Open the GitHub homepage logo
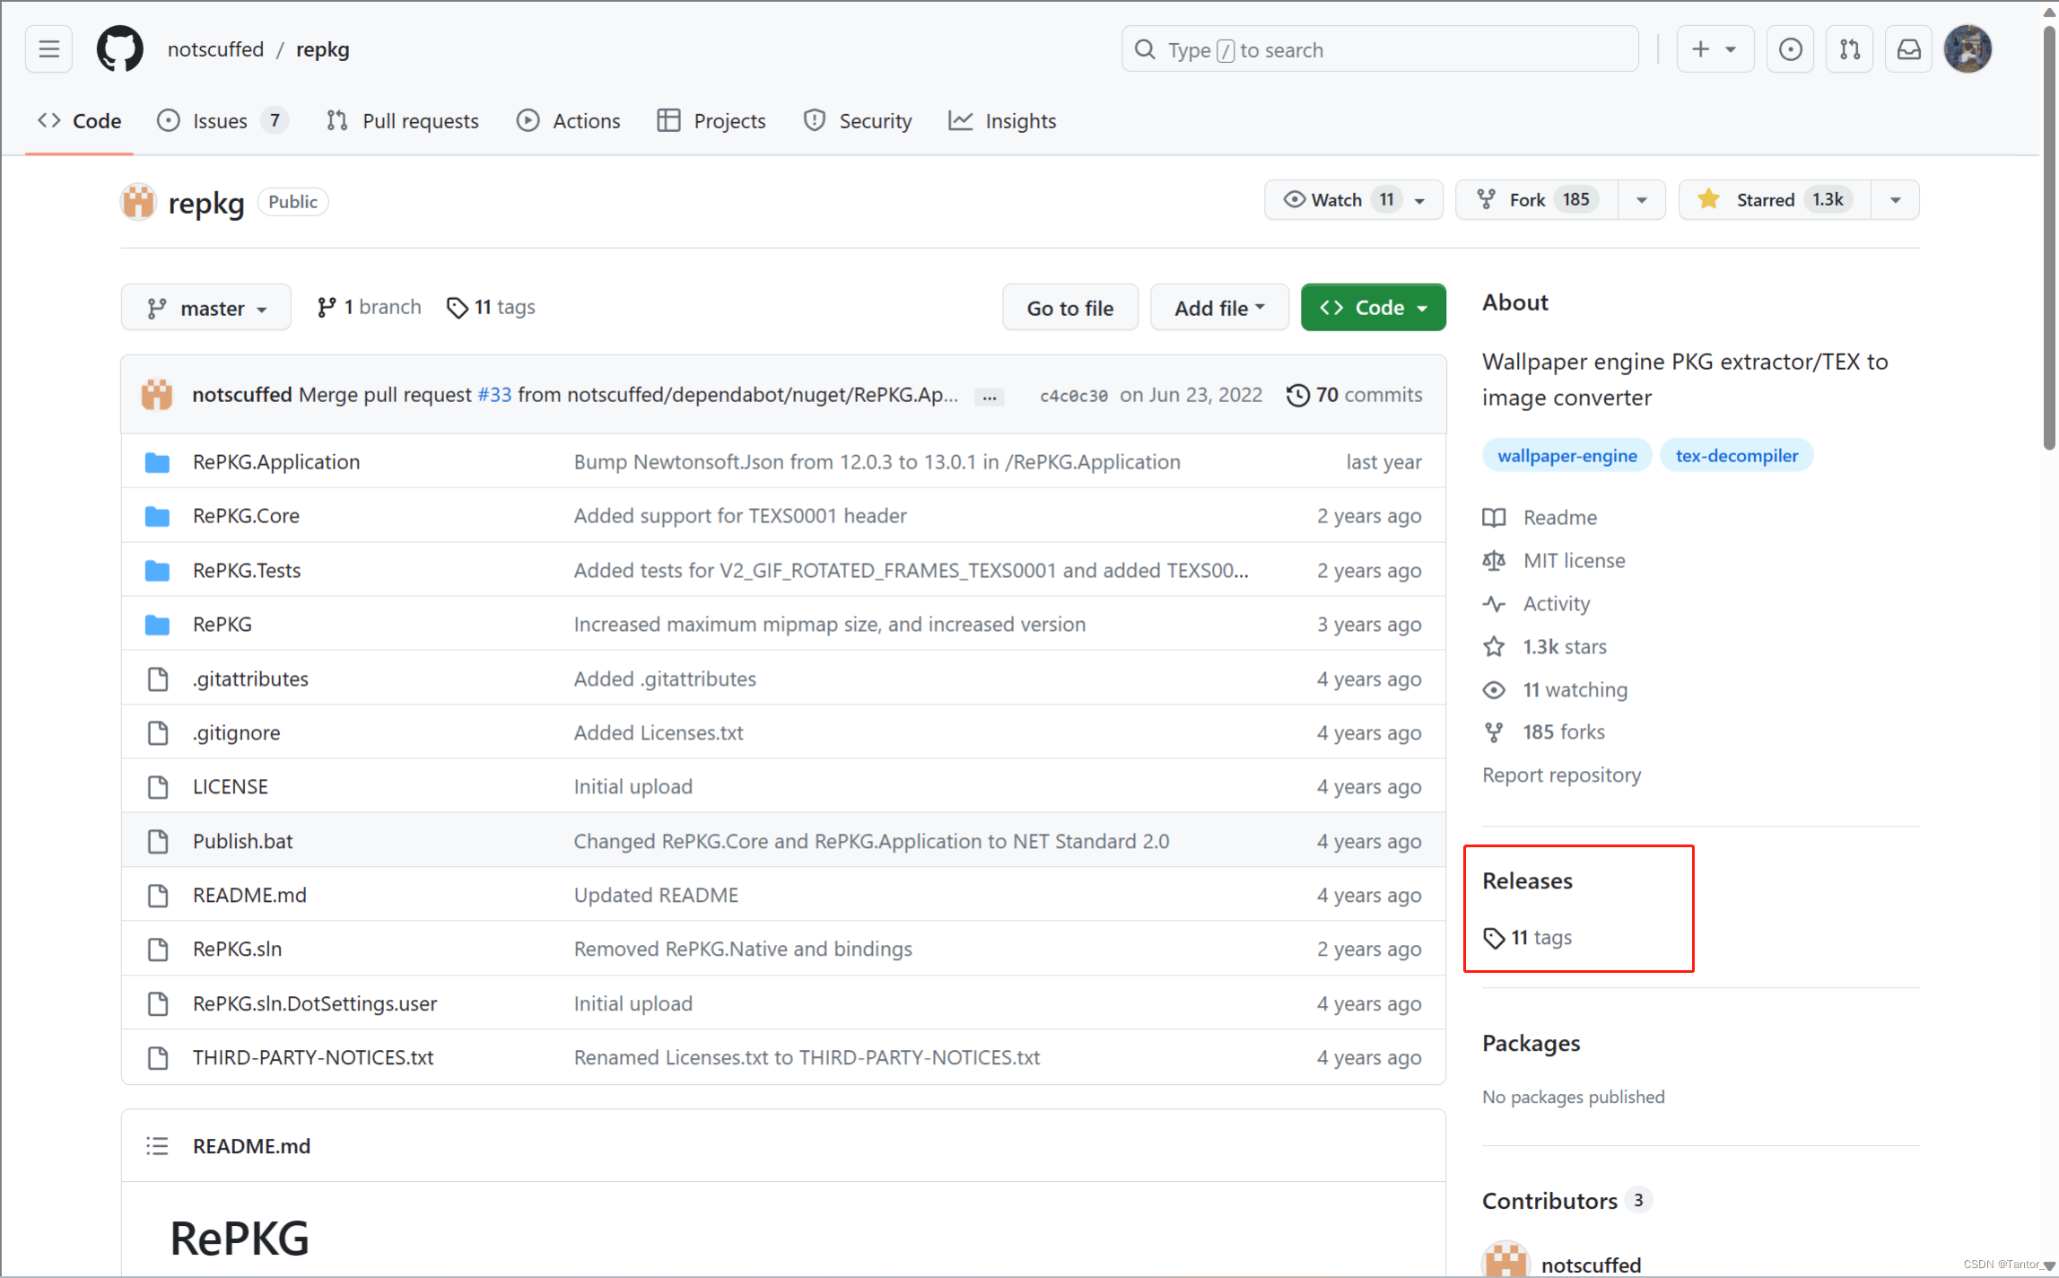Image resolution: width=2059 pixels, height=1278 pixels. [x=119, y=49]
